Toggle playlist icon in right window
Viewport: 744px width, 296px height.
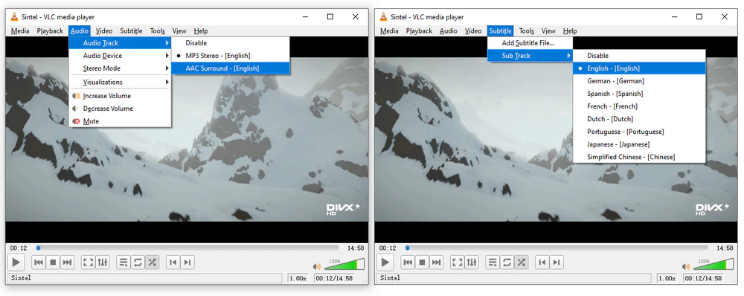click(x=493, y=262)
